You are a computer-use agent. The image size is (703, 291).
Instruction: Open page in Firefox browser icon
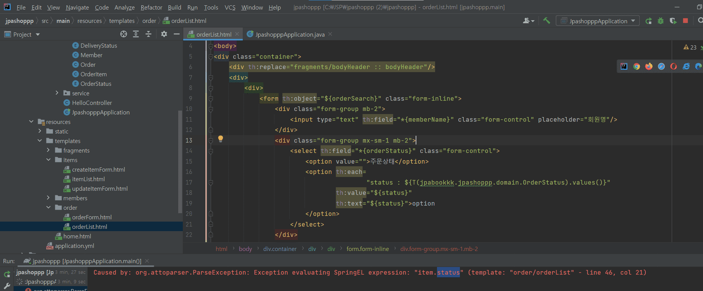point(649,66)
